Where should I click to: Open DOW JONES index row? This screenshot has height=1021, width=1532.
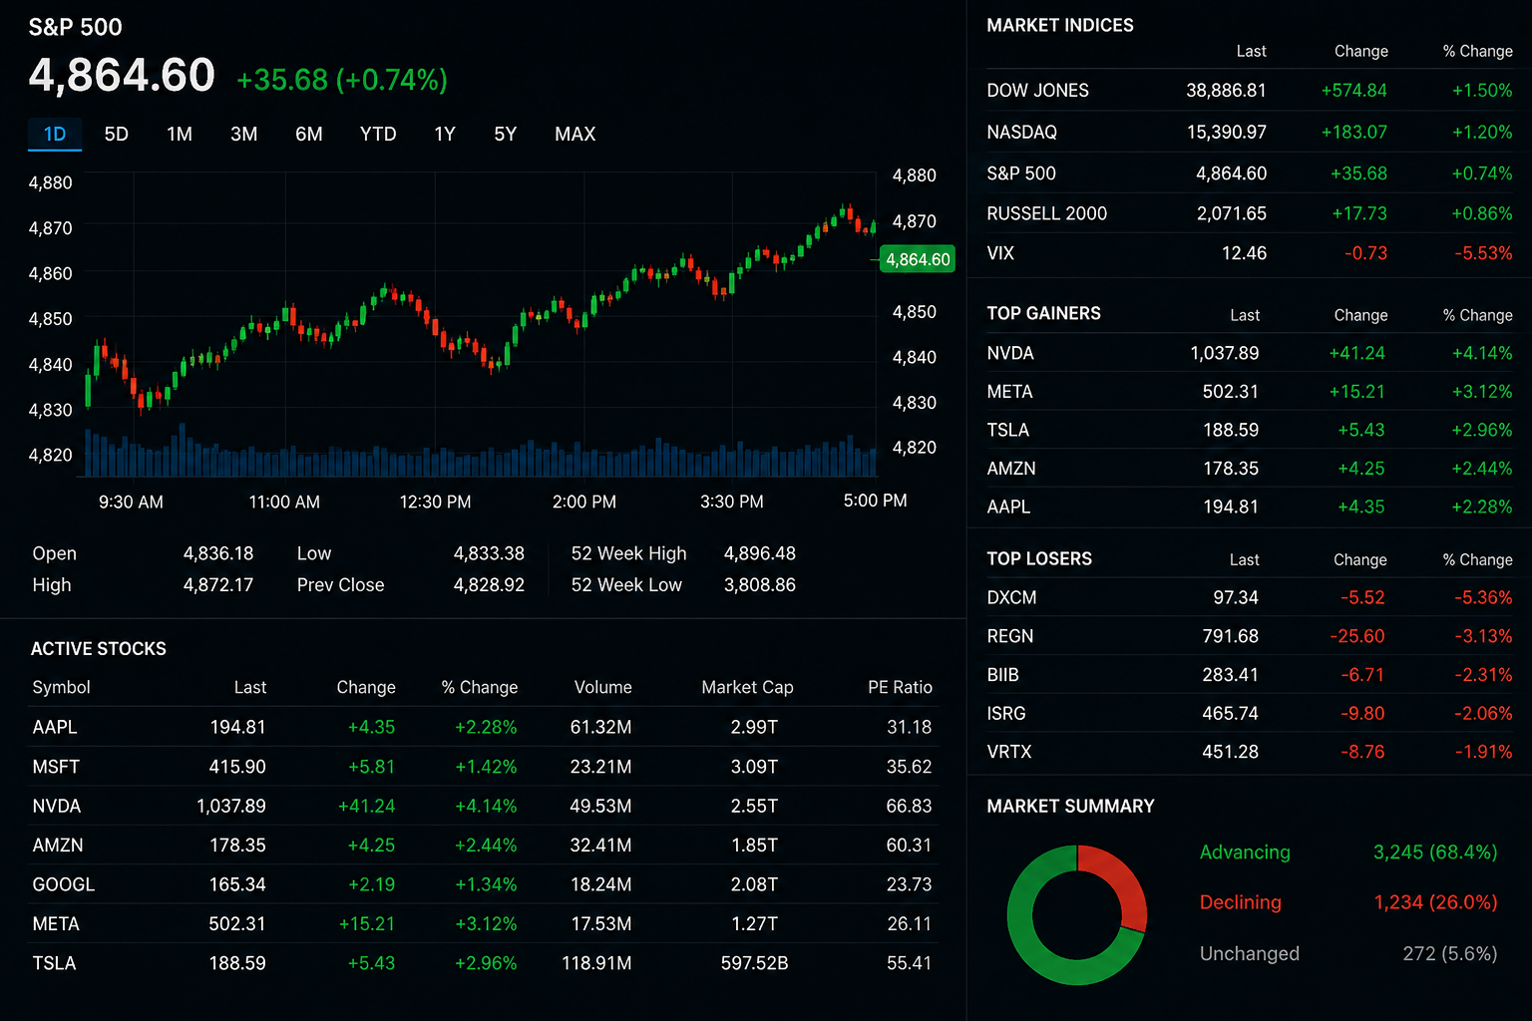[x=1250, y=90]
